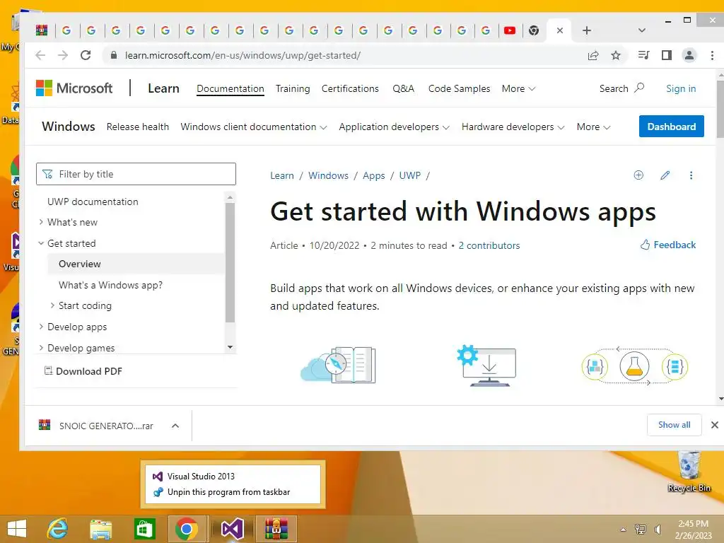The height and width of the screenshot is (543, 724).
Task: Switch to the YouTube tab
Action: point(510,30)
